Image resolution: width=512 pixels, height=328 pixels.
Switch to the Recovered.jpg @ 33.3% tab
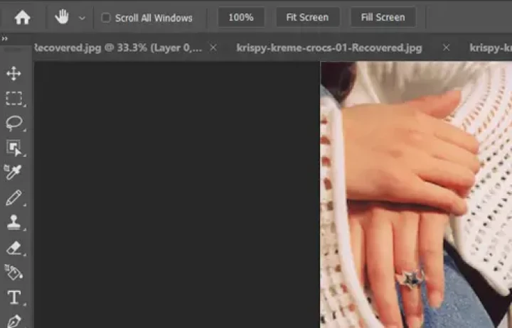click(x=117, y=48)
